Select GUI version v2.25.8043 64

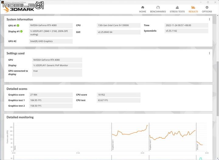click(x=119, y=32)
